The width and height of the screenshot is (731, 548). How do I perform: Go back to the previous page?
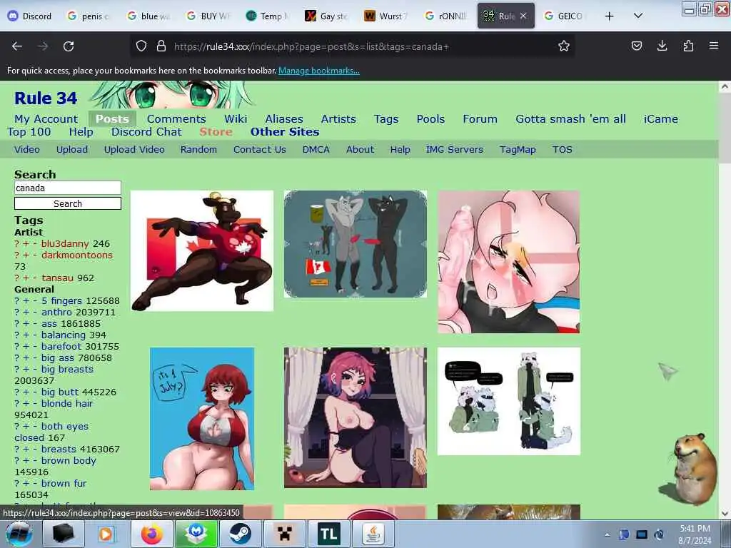(17, 46)
